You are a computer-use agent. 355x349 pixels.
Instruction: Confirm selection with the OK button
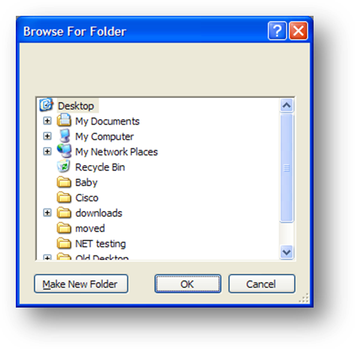(188, 284)
